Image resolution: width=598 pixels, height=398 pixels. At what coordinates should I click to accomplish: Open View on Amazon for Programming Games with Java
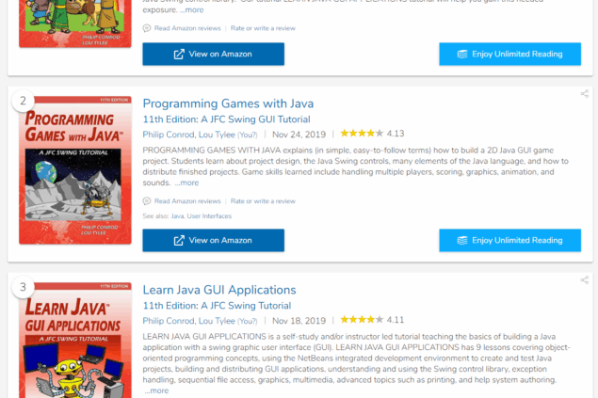213,240
